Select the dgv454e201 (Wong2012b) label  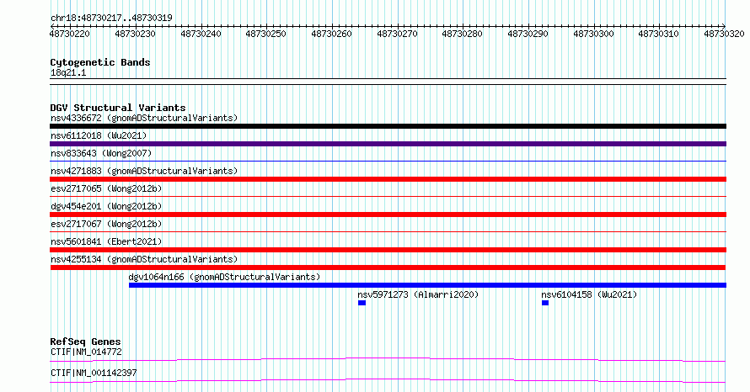click(x=106, y=206)
